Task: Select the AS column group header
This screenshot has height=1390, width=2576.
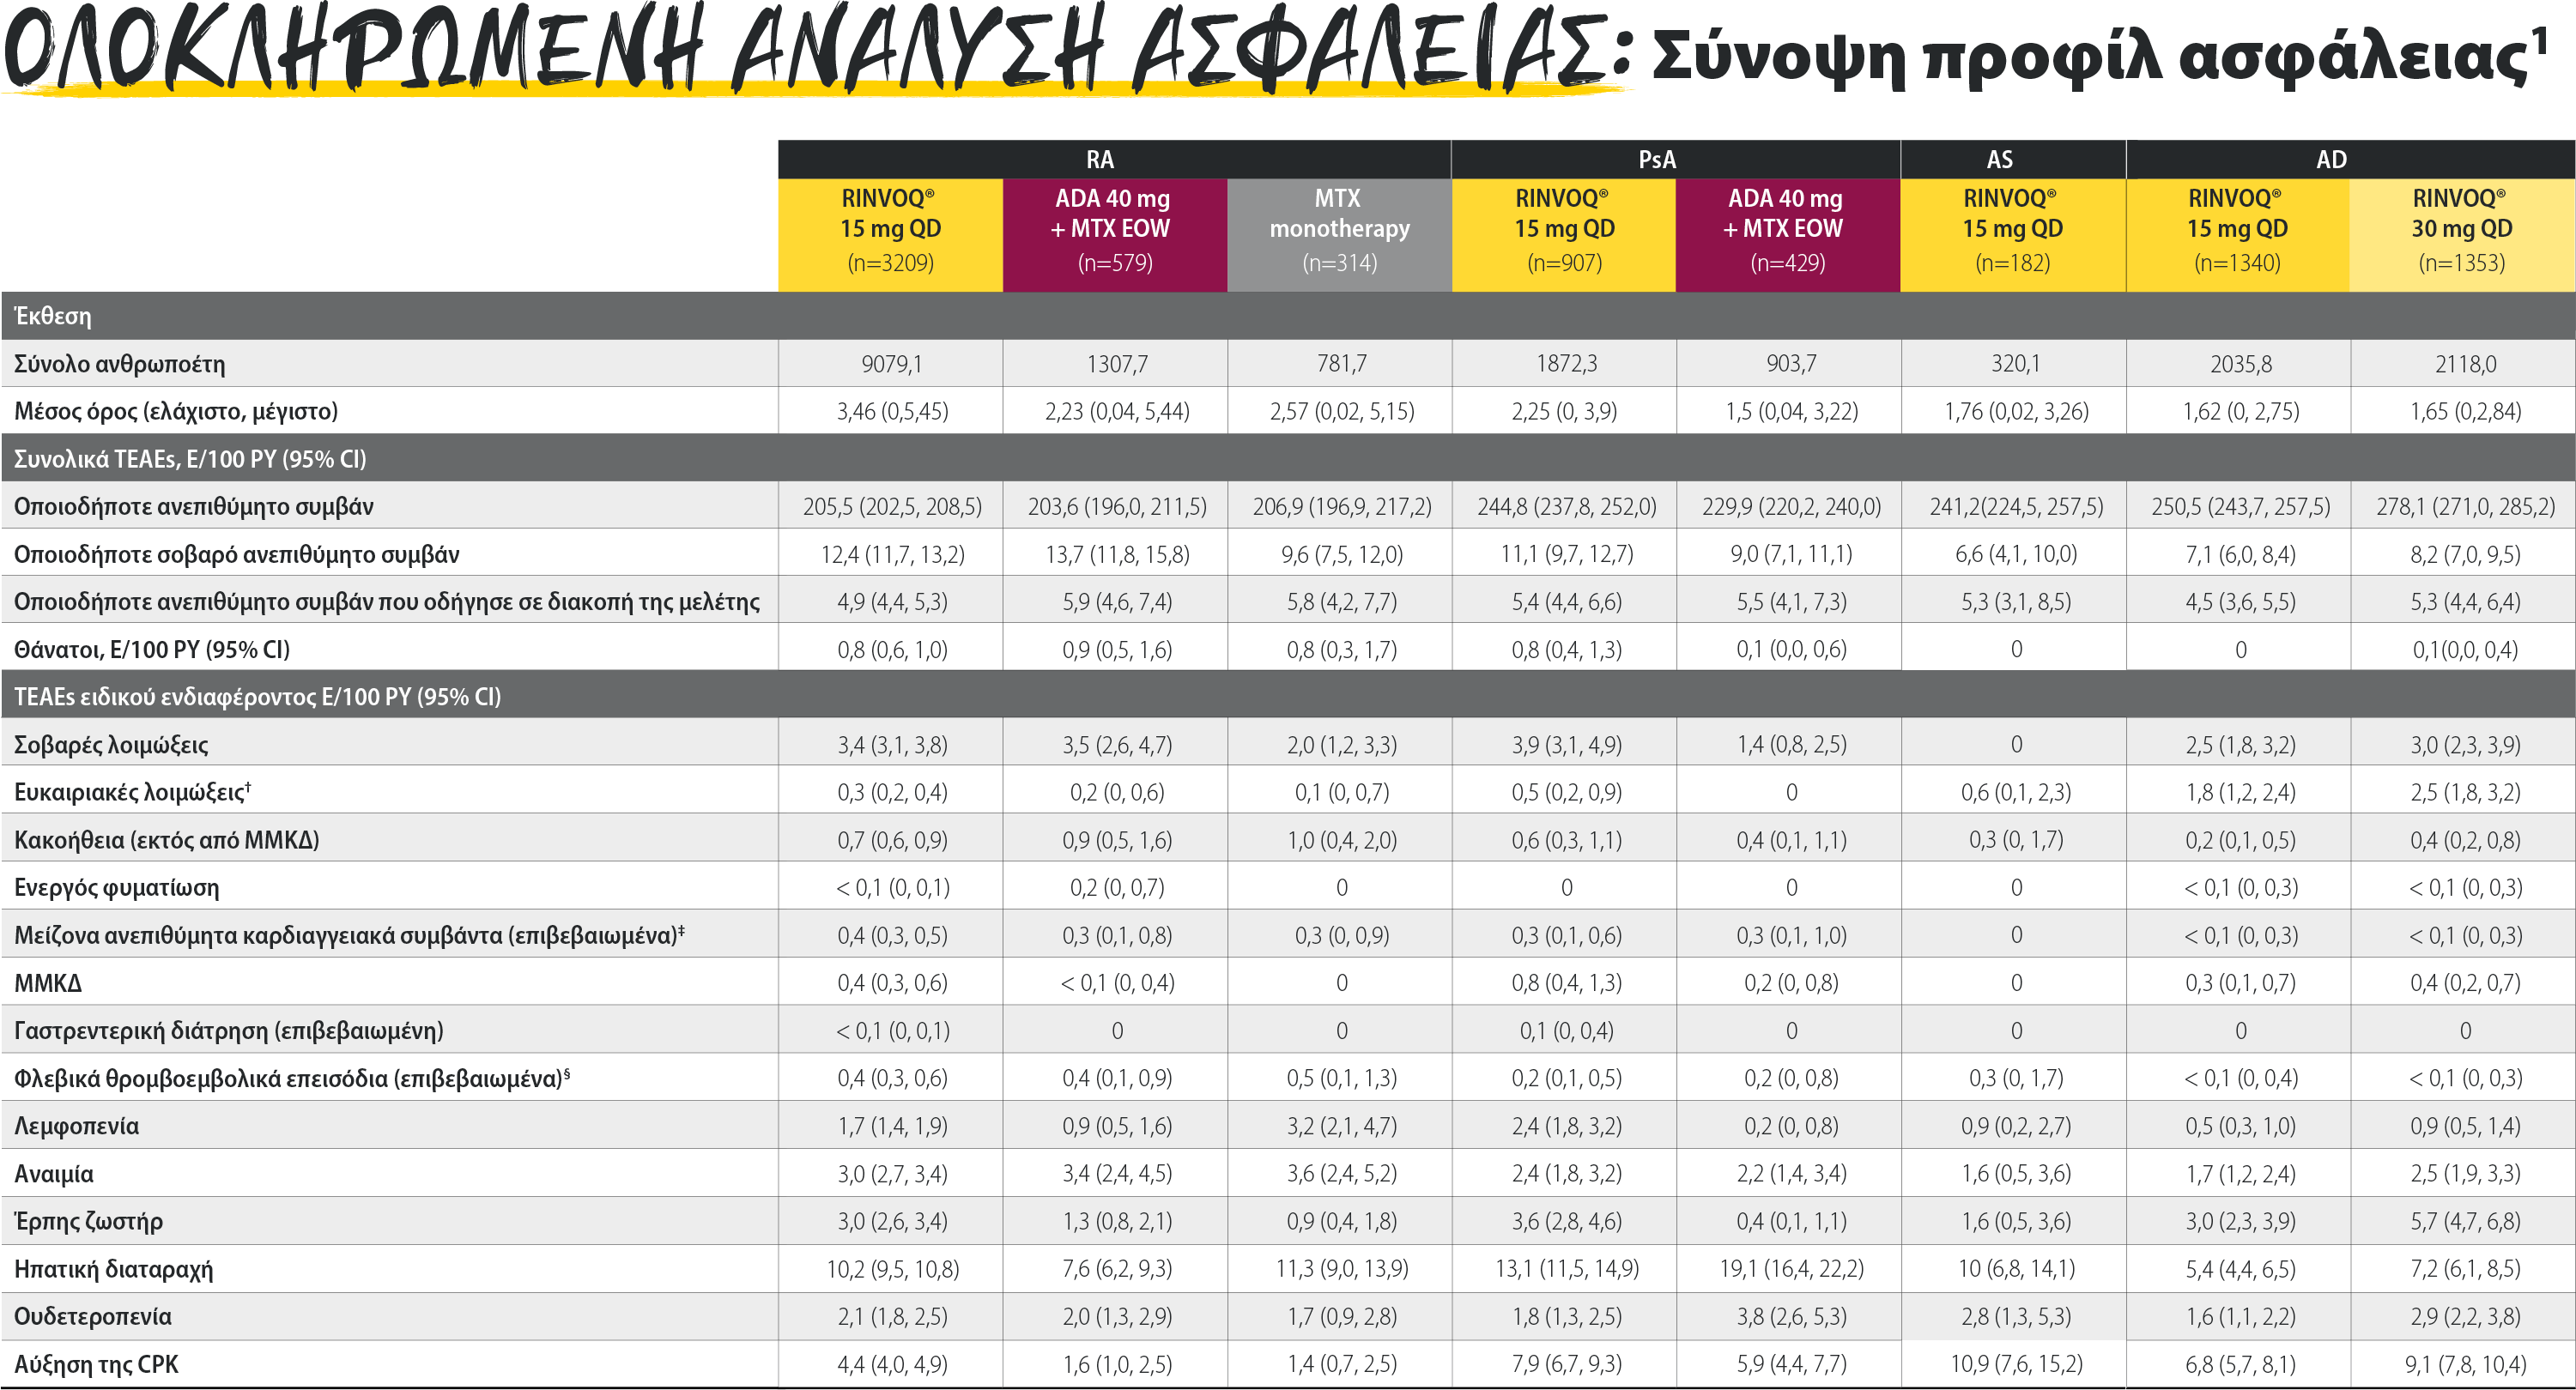Action: point(2000,160)
